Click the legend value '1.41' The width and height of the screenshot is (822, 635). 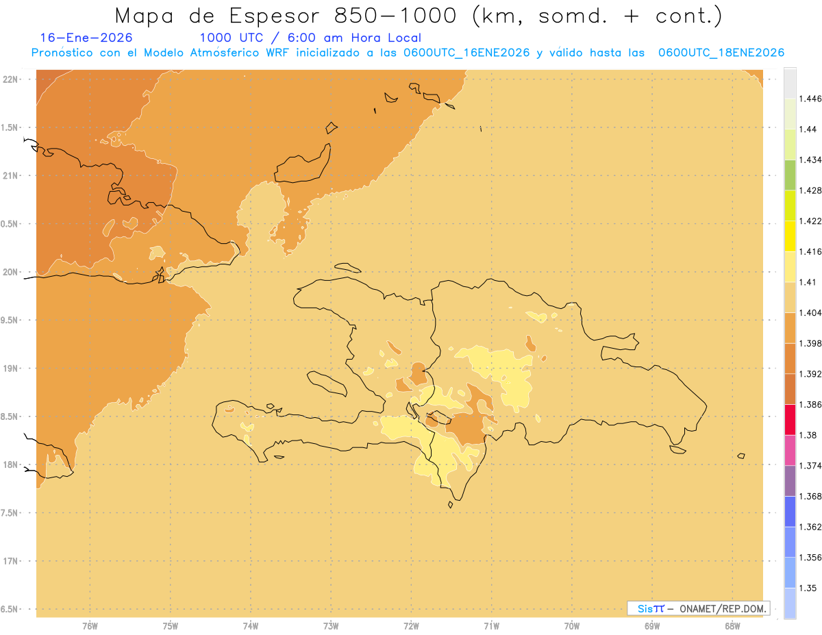pyautogui.click(x=808, y=282)
